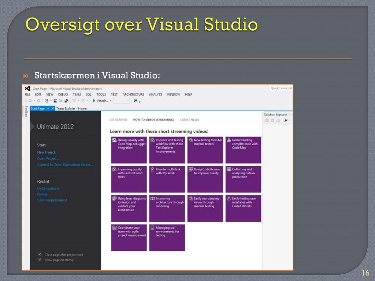Click the Visual Studio logo icon
The image size is (375, 281).
pos(27,89)
